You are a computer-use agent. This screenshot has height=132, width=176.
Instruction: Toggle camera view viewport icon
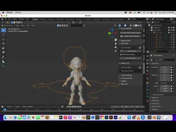[x=115, y=47]
